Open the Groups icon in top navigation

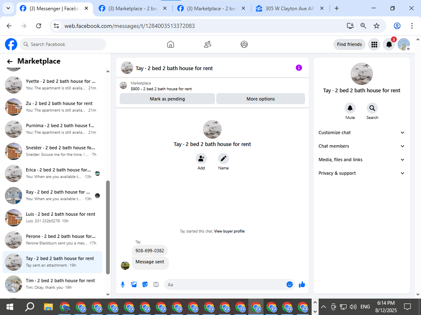(x=244, y=44)
